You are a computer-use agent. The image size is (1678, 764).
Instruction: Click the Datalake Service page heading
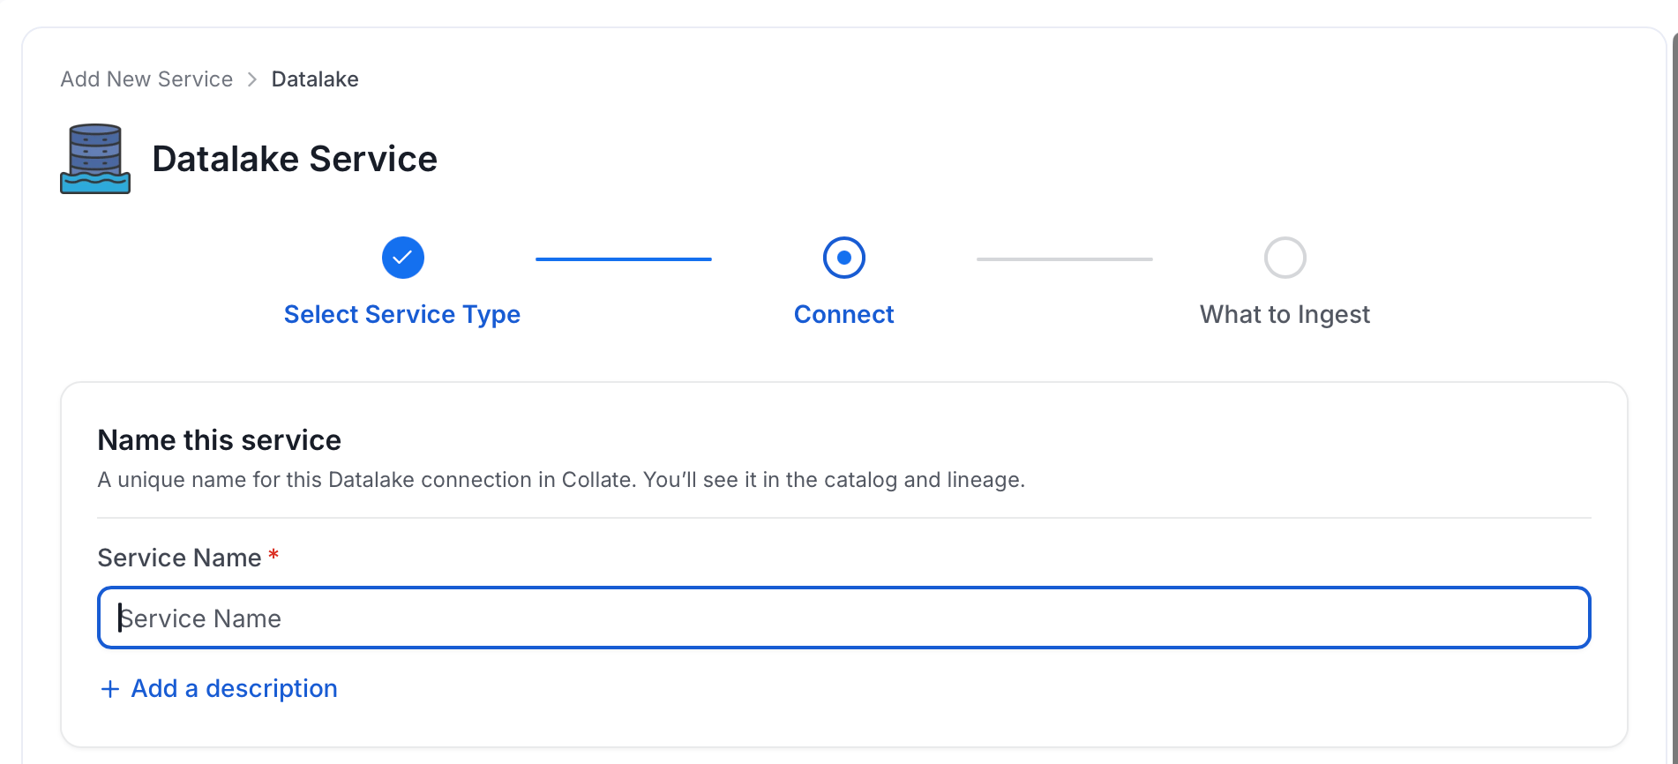coord(295,159)
